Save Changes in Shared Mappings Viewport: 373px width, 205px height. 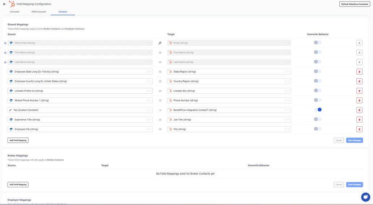pyautogui.click(x=355, y=140)
